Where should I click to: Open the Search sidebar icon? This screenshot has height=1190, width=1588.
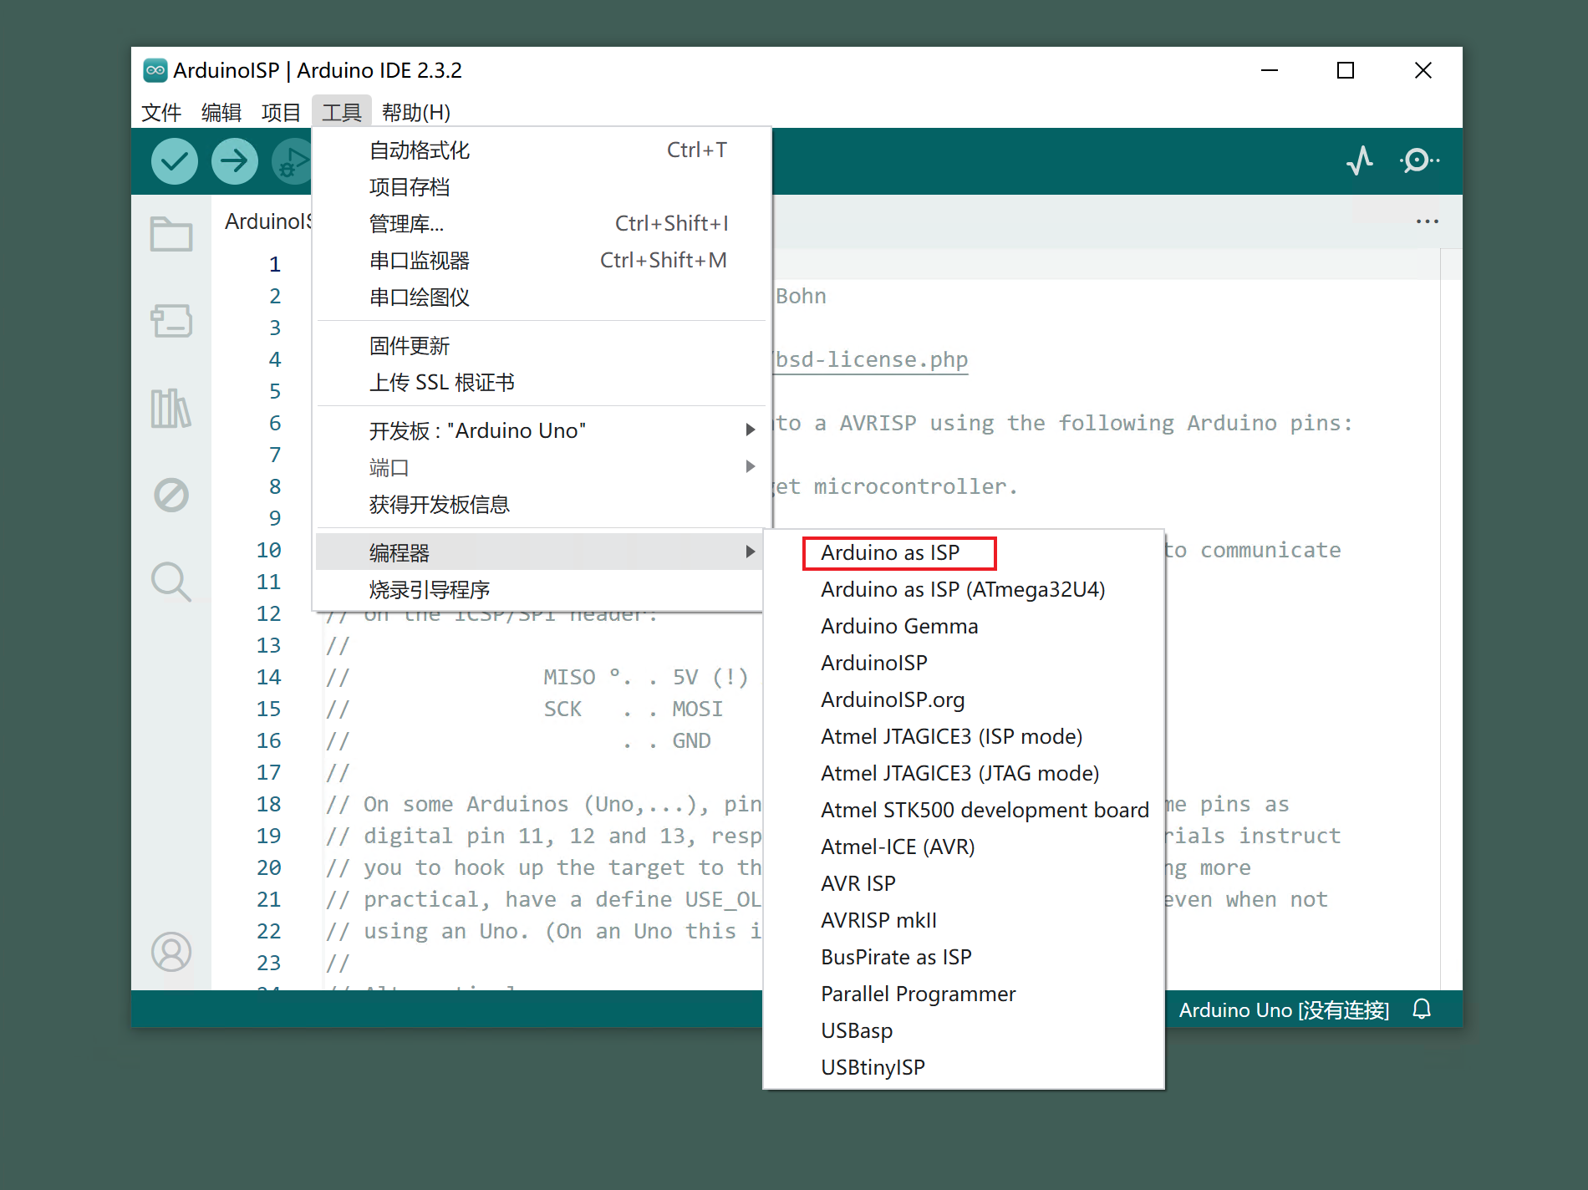coord(171,582)
